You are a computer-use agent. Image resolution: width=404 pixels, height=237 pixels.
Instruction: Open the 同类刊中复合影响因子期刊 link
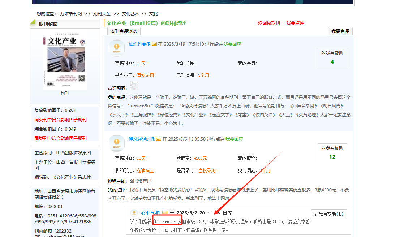click(x=60, y=120)
